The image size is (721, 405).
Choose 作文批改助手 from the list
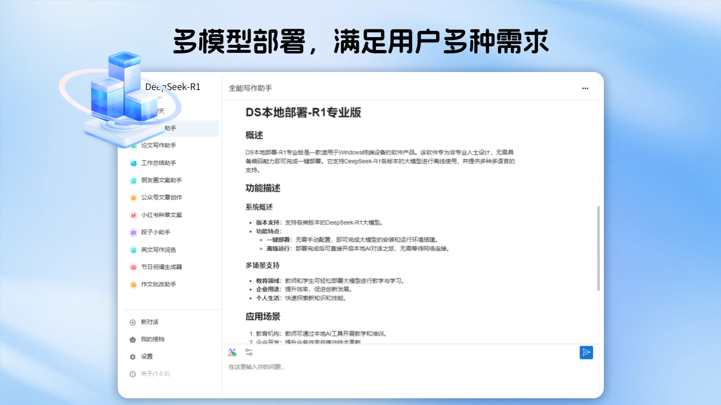(x=158, y=285)
